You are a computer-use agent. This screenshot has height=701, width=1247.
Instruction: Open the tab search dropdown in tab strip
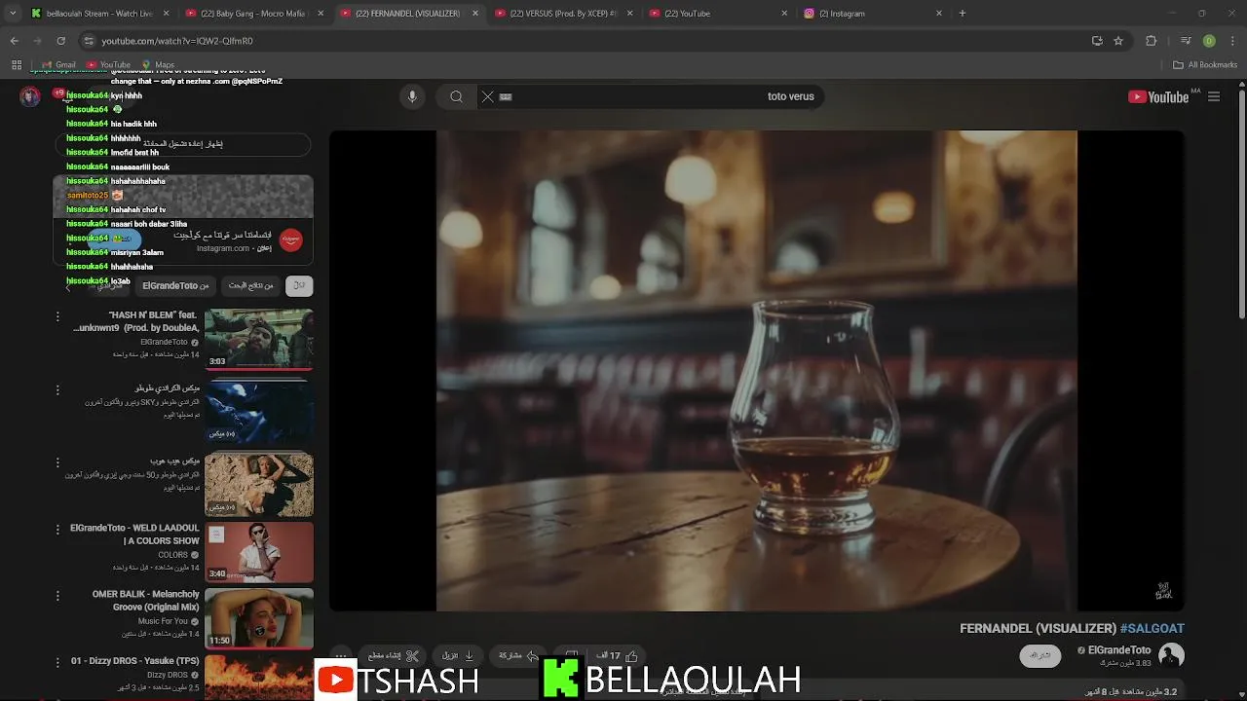(x=11, y=14)
